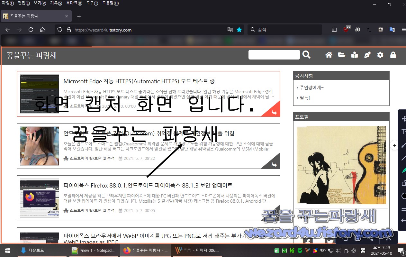Toggle the blue bookmark star
This screenshot has height=257, width=406.
pos(239,30)
